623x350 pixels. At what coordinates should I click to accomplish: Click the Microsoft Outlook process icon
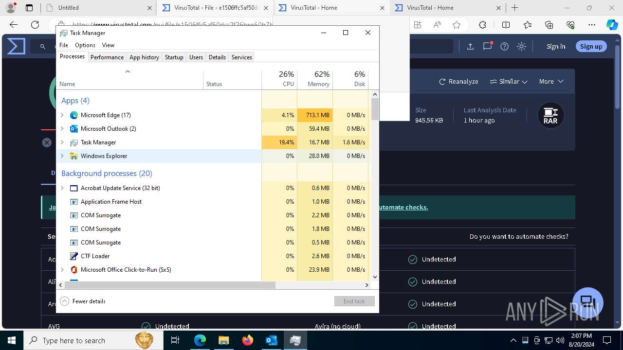tap(74, 129)
